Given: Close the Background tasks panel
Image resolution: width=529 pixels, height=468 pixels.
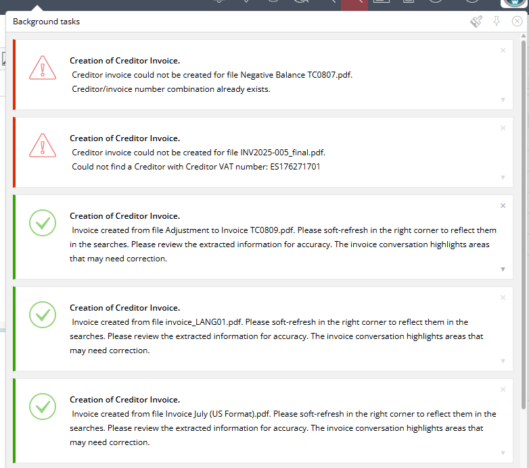Looking at the screenshot, I should coord(517,22).
